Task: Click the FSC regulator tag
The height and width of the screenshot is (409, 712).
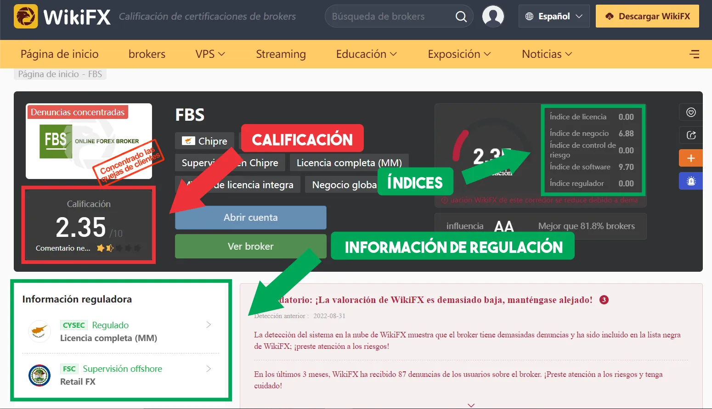Action: pos(69,369)
